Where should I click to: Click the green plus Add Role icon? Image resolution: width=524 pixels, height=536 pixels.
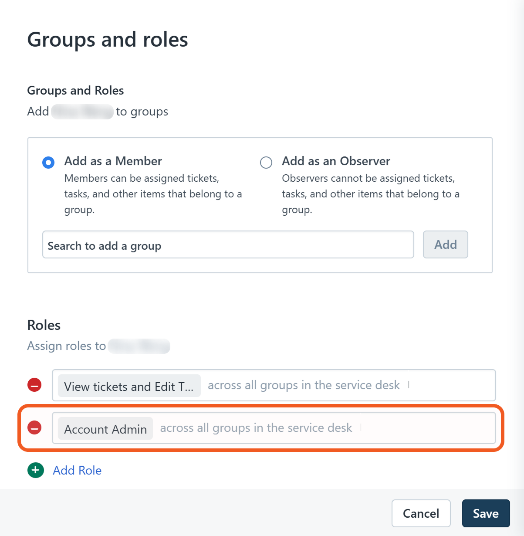tap(36, 470)
